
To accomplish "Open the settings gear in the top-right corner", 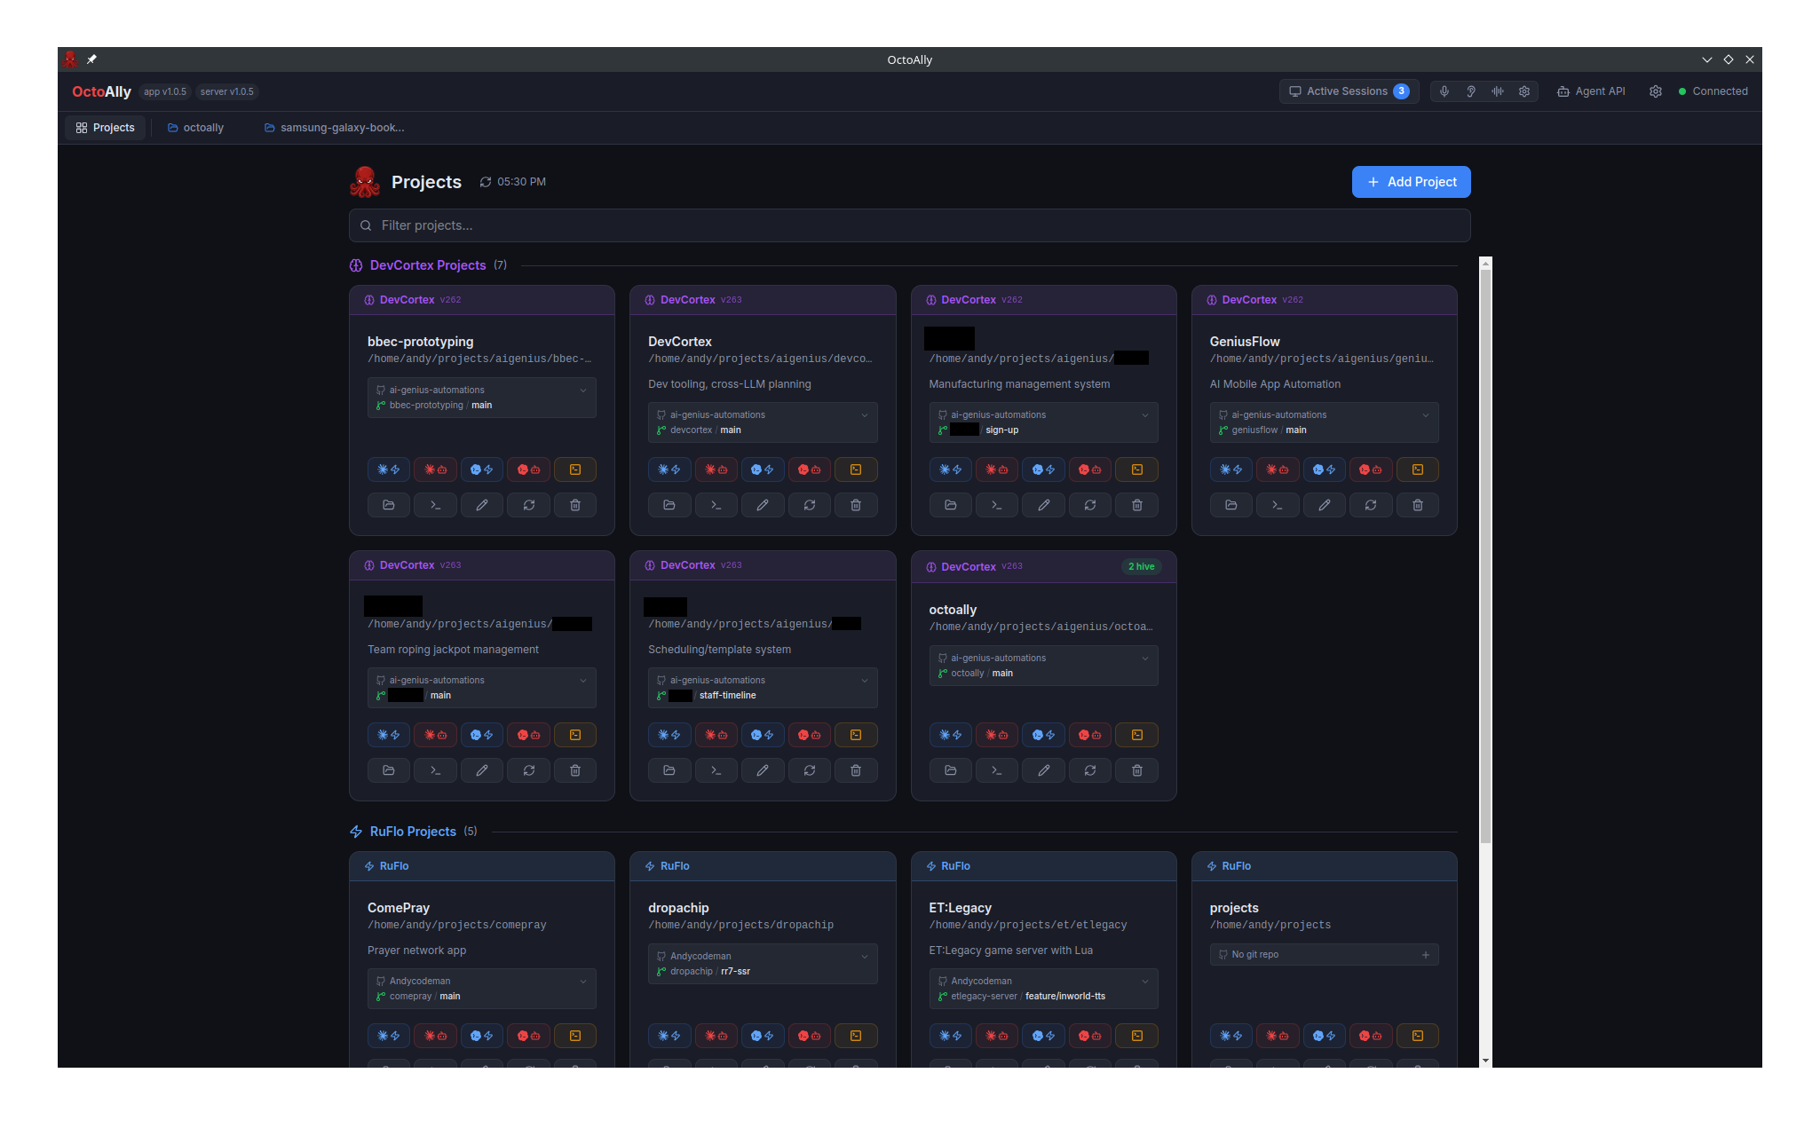I will pos(1655,91).
